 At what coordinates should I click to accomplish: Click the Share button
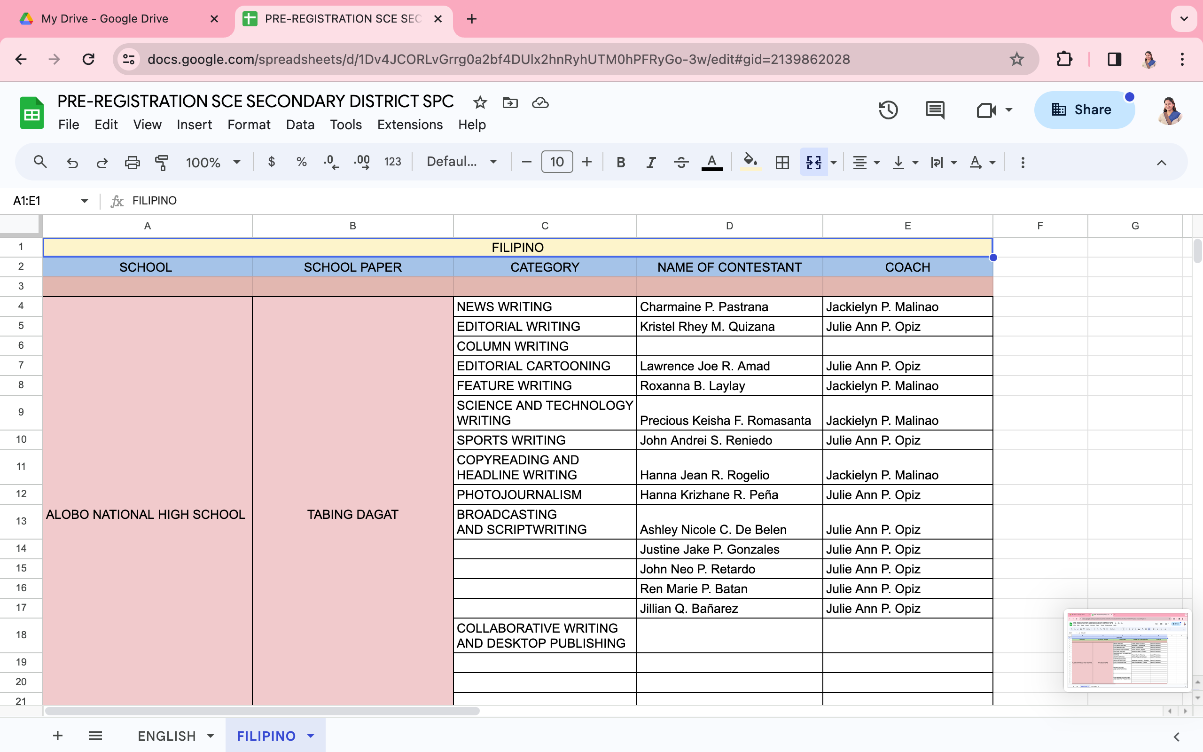(1084, 110)
